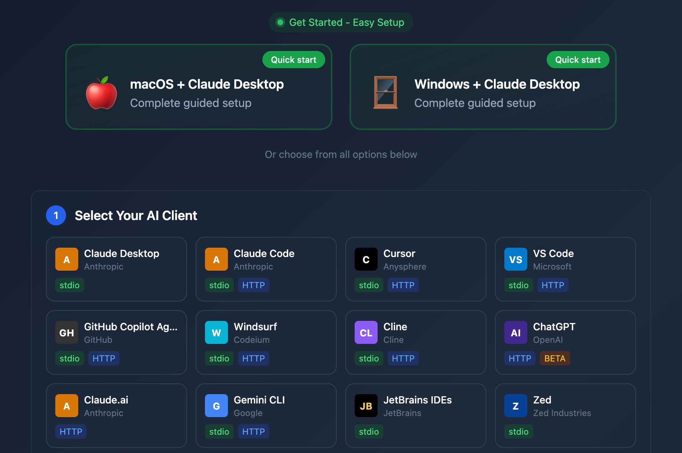Click the window icon for Windows setup
This screenshot has width=682, height=453.
(386, 93)
